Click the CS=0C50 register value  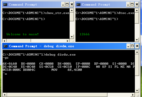65,67
